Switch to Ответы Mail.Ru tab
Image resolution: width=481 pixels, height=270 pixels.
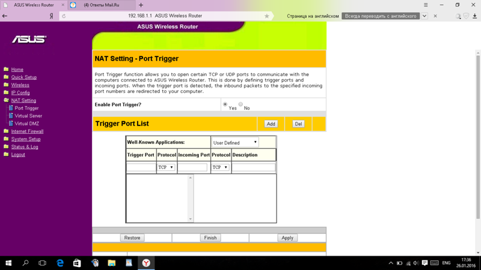(102, 5)
